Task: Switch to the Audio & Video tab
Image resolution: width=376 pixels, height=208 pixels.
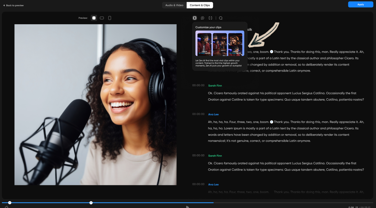Action: tap(174, 5)
